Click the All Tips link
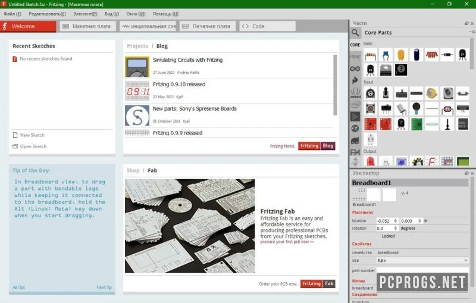This screenshot has width=476, height=303. [19, 287]
